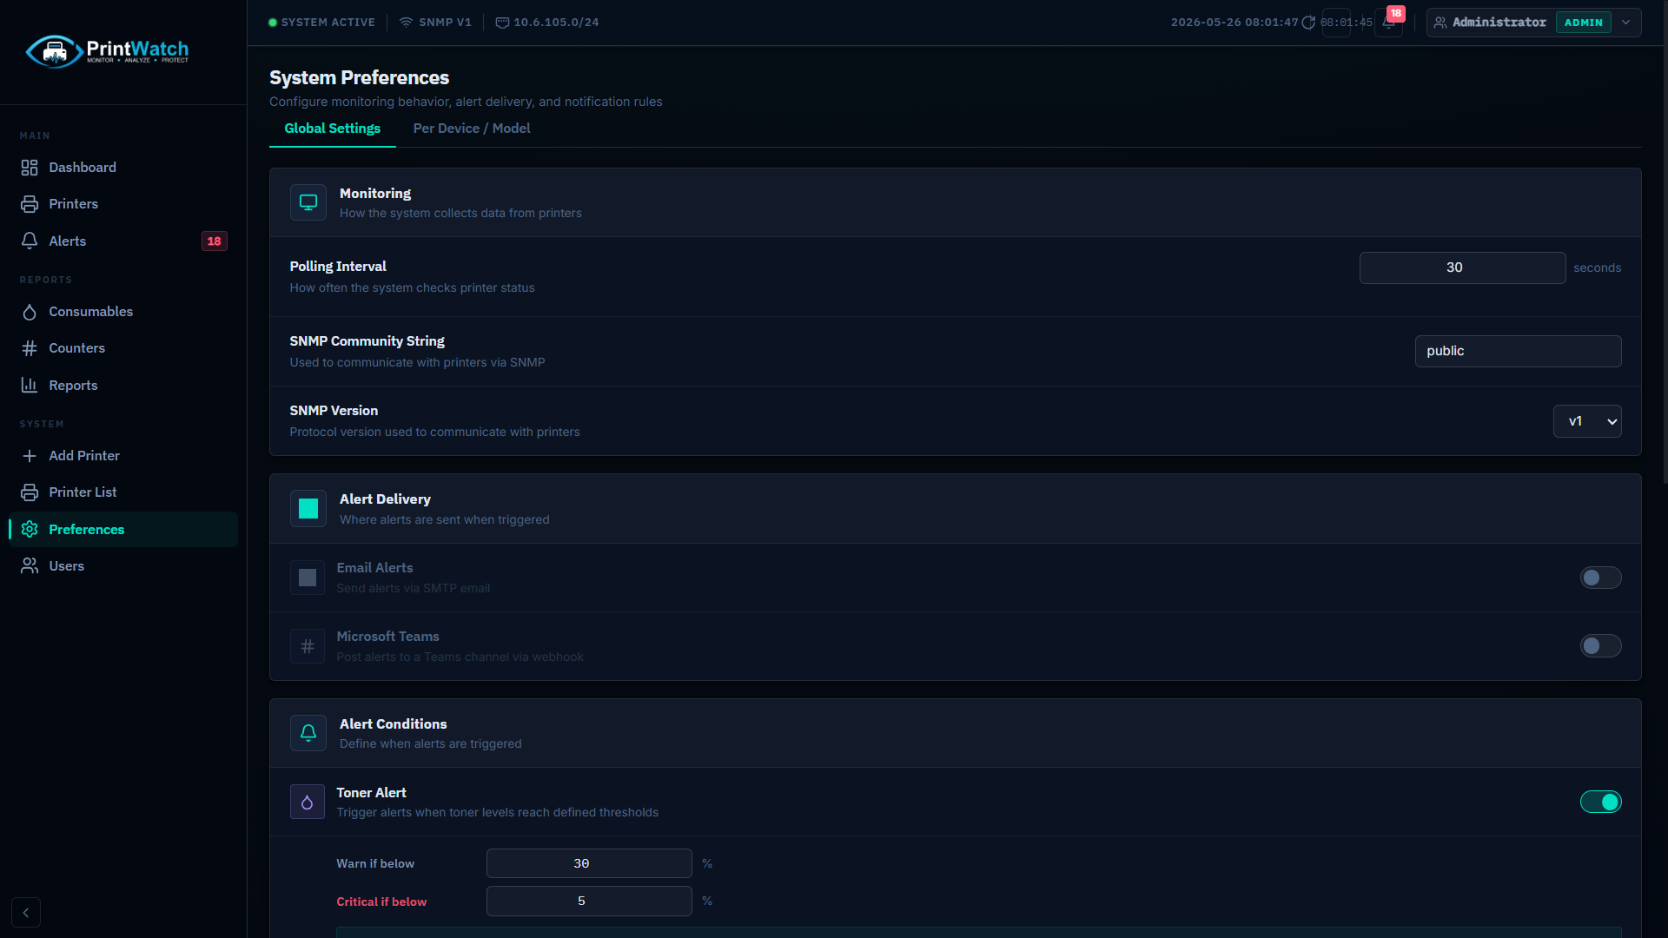Screen dimensions: 1668x938
Task: Click the green System Active indicator
Action: [273, 23]
